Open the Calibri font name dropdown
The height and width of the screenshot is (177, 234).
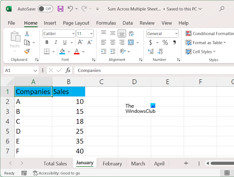pyautogui.click(x=74, y=34)
